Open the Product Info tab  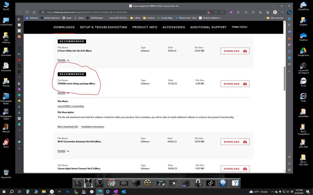tap(145, 27)
